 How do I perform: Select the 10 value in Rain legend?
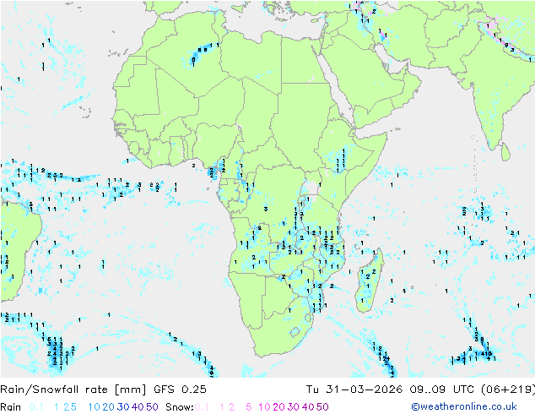point(94,407)
